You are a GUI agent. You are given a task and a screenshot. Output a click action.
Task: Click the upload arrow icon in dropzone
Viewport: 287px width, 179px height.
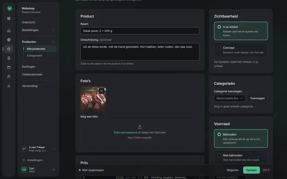[x=140, y=127]
